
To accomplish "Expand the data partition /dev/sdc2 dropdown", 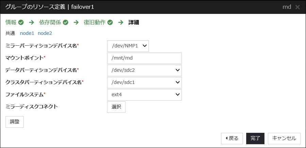I will [144, 70].
